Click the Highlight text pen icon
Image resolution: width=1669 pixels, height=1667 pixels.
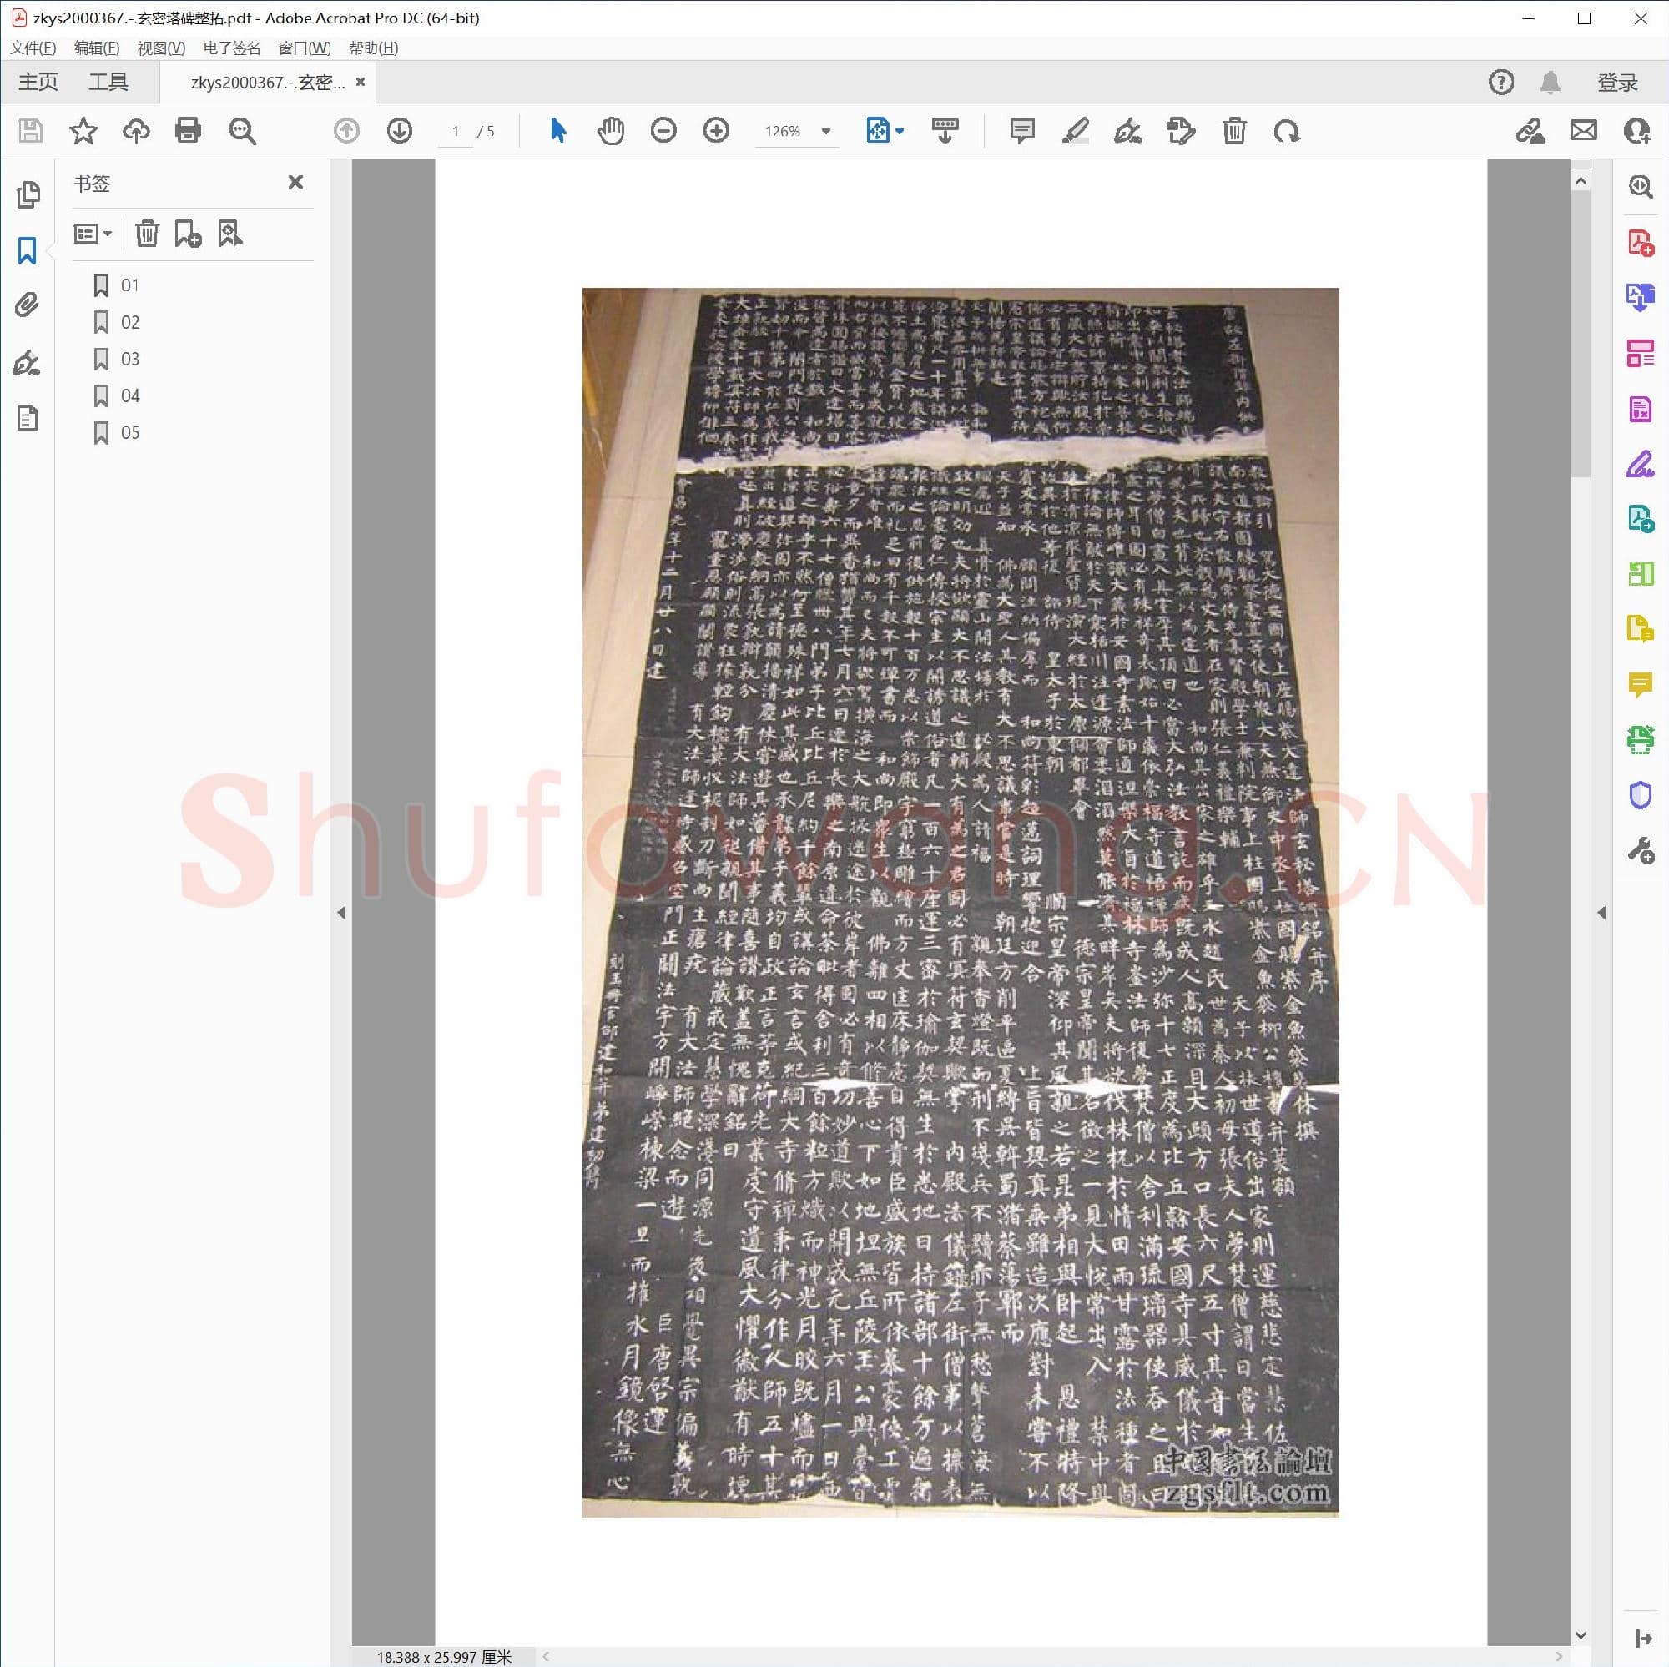(x=1075, y=131)
